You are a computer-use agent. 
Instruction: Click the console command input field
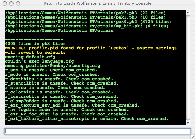pyautogui.click(x=97, y=131)
